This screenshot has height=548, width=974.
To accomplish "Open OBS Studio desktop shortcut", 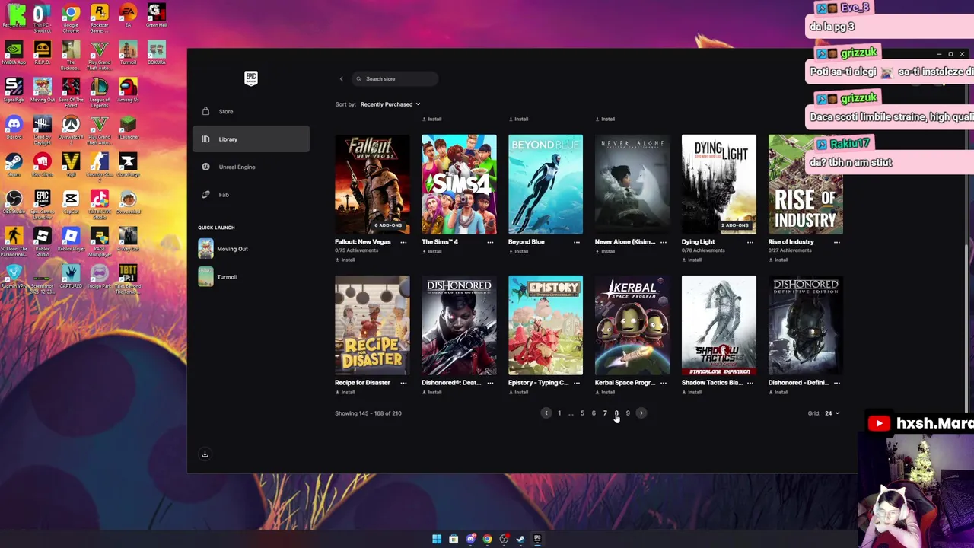I will pyautogui.click(x=14, y=203).
